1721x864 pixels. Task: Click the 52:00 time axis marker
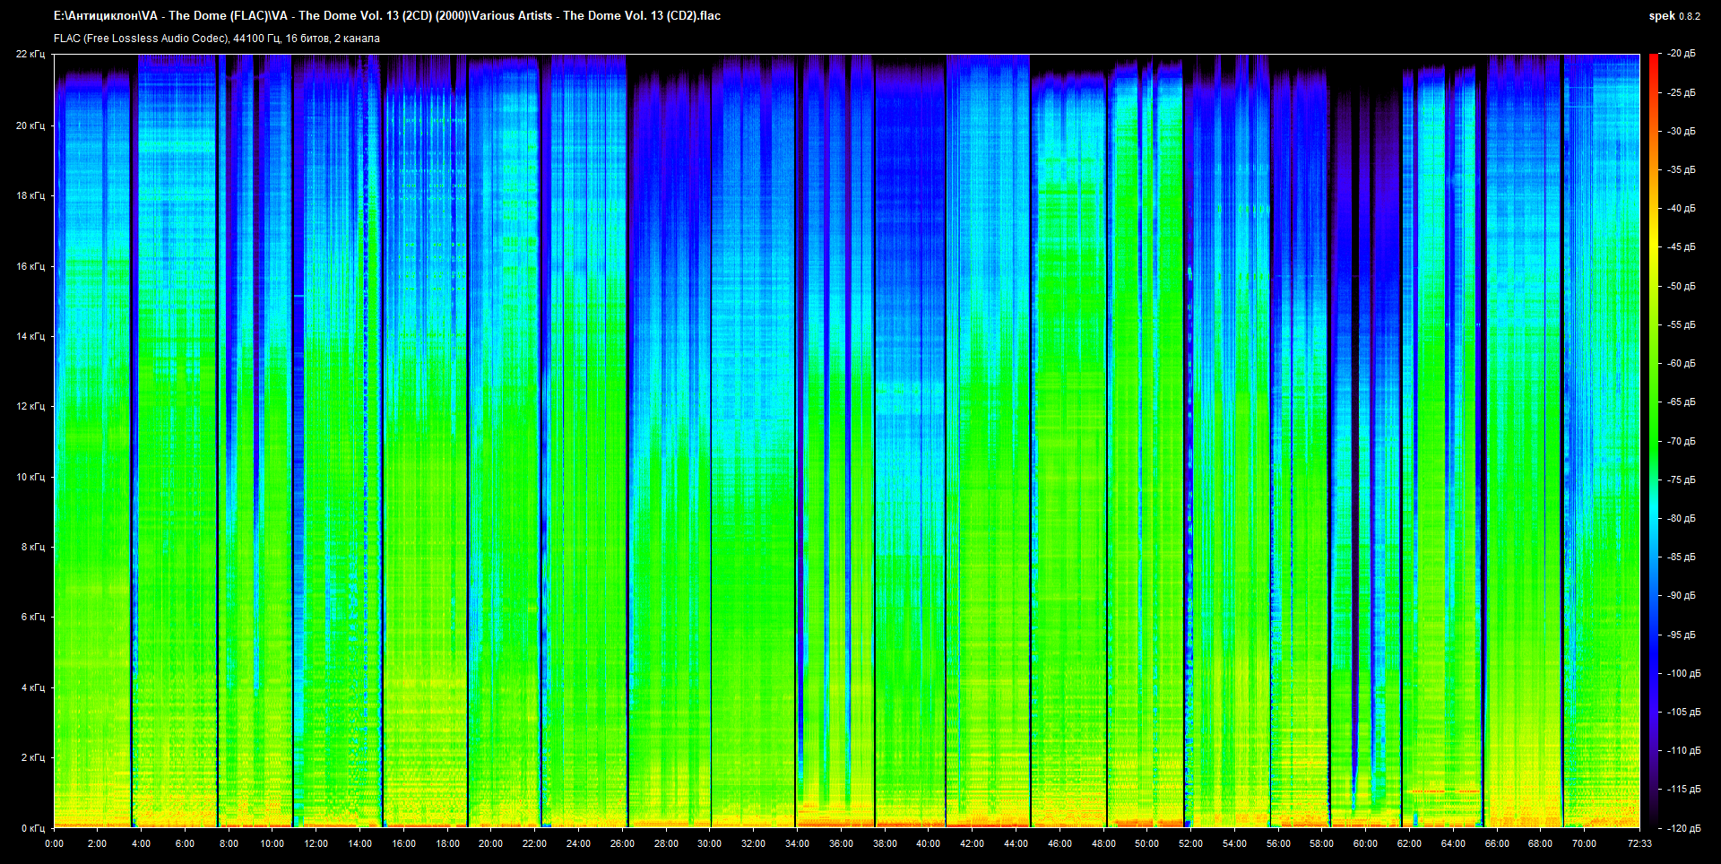tap(1190, 843)
